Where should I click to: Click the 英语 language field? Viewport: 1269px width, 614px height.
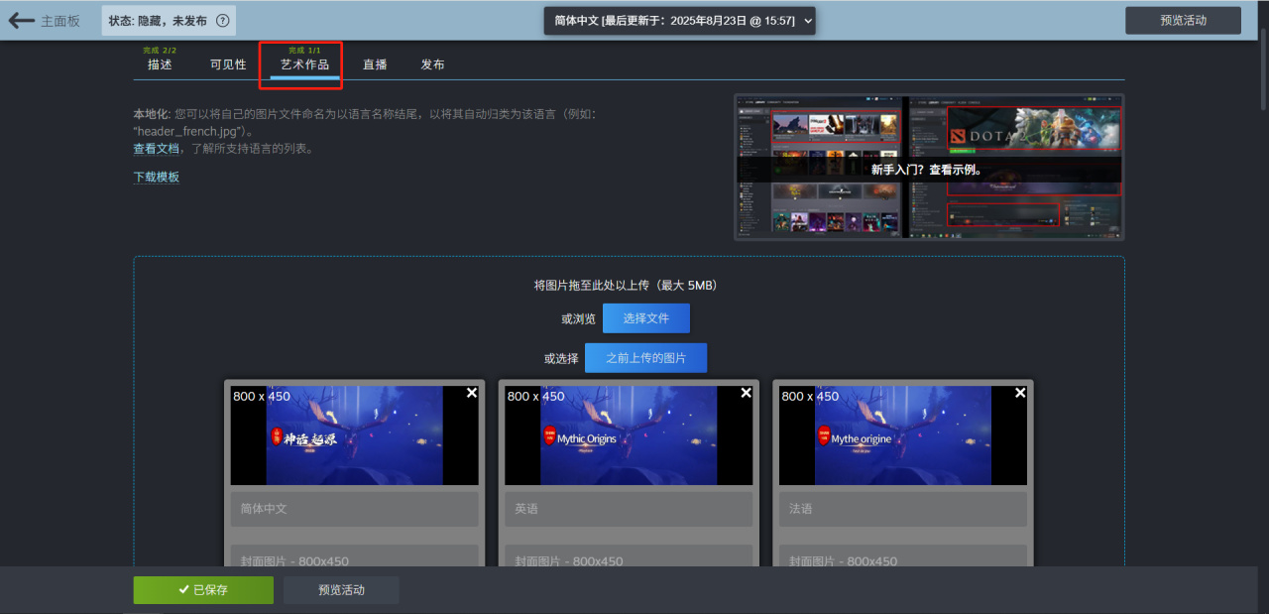click(x=629, y=509)
